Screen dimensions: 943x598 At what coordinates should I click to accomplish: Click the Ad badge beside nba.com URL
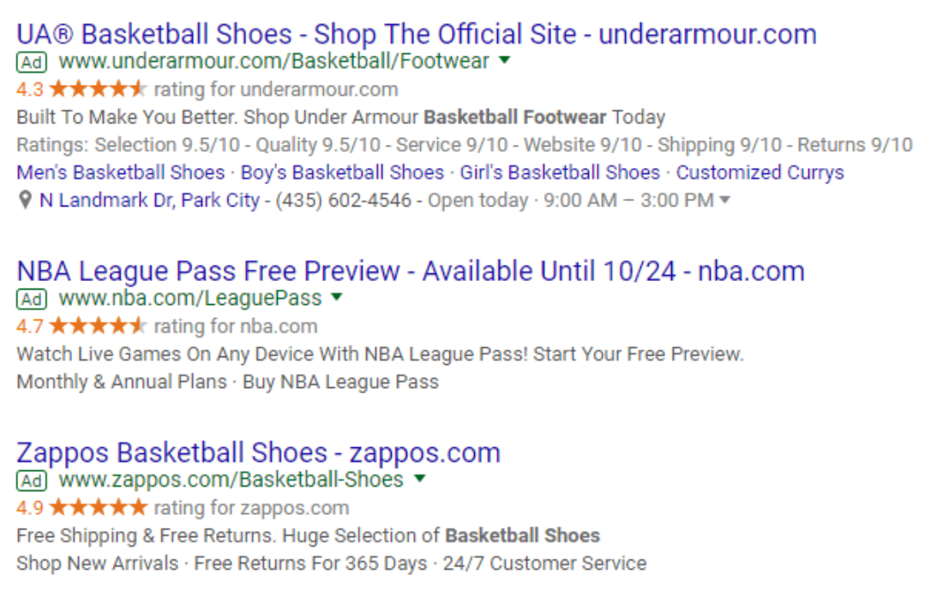[31, 299]
